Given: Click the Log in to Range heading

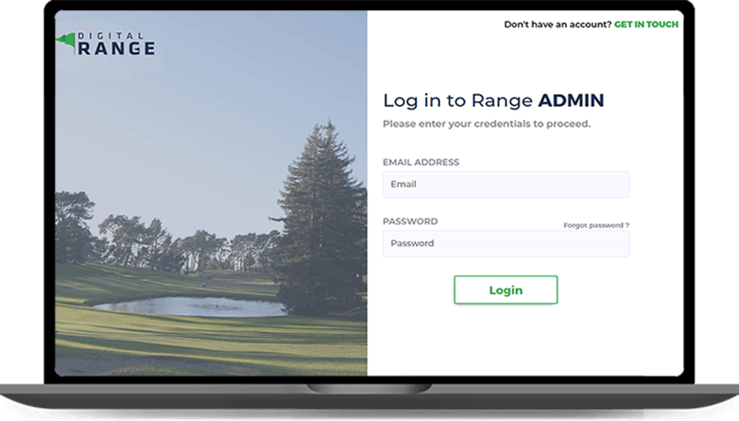Looking at the screenshot, I should [x=457, y=100].
